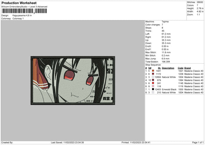
Task: Click the Max Stitch value '11.8 mm'
Action: click(x=166, y=52)
